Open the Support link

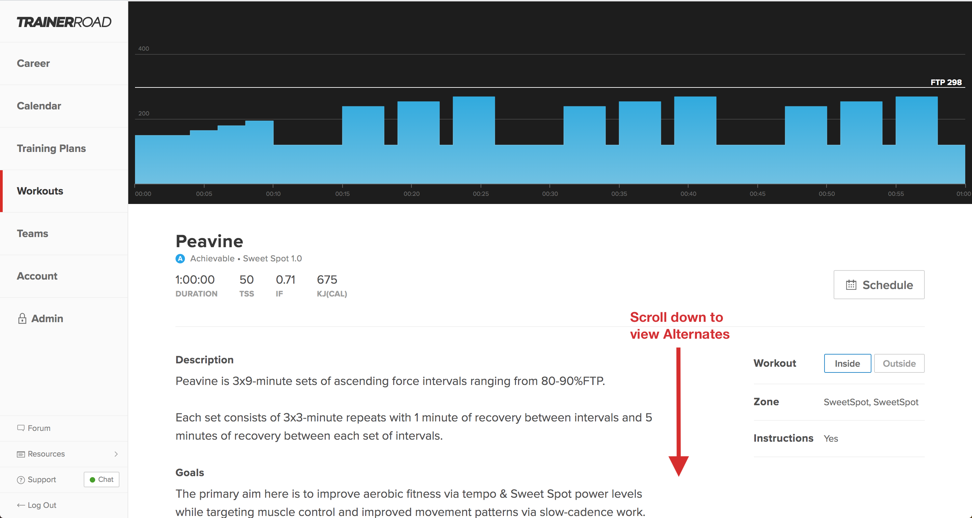[42, 480]
